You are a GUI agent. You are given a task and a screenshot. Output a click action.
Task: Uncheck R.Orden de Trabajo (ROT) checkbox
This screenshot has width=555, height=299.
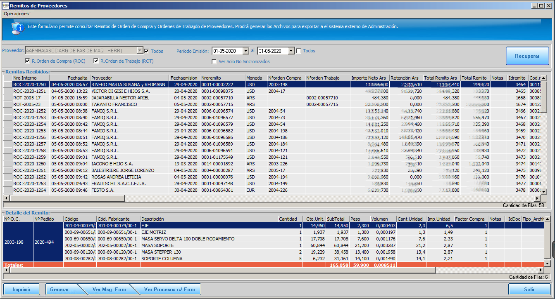point(96,61)
